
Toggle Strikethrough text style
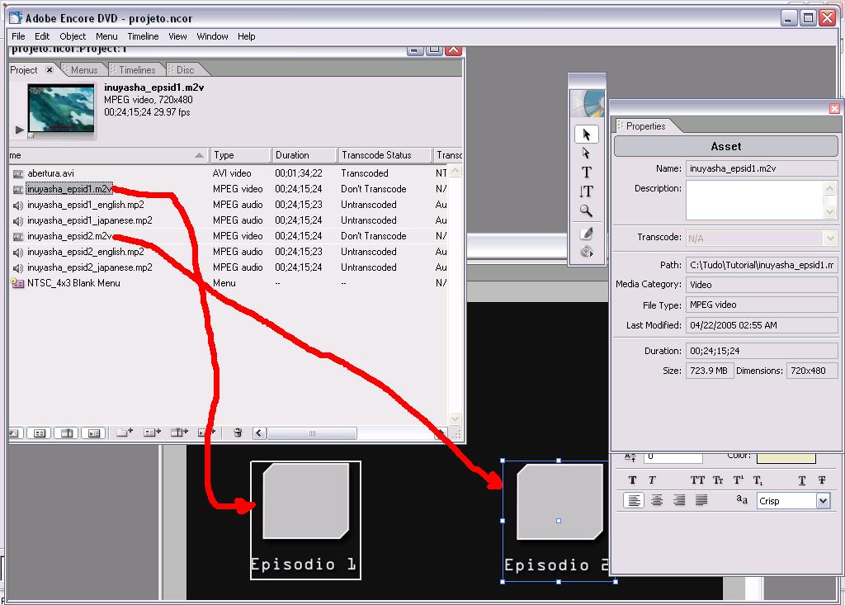[821, 480]
